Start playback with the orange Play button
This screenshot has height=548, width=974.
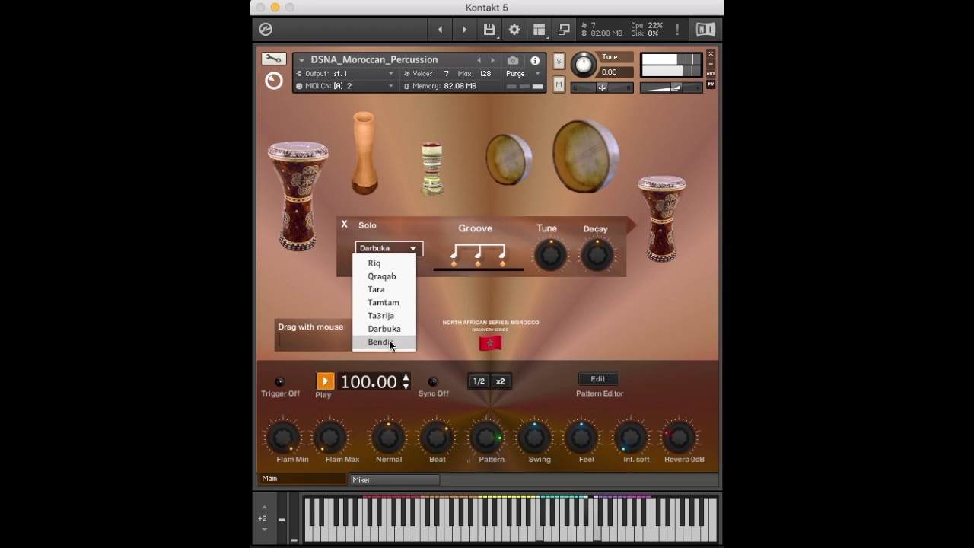pos(325,381)
